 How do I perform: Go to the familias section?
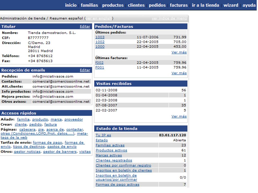tap(89, 5)
